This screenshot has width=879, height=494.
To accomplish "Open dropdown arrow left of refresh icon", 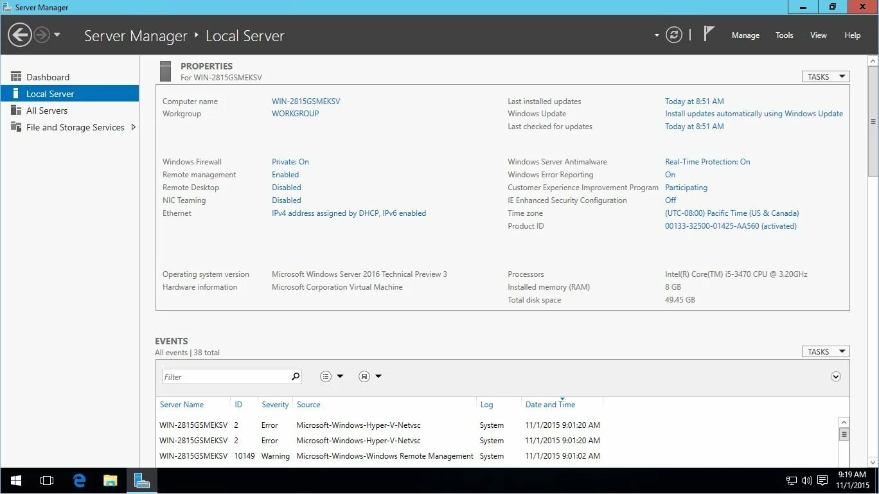I will 657,35.
